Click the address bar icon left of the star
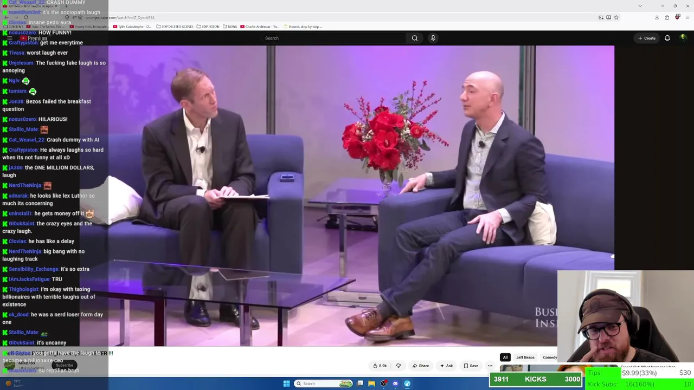Image resolution: width=694 pixels, height=390 pixels. tap(608, 17)
